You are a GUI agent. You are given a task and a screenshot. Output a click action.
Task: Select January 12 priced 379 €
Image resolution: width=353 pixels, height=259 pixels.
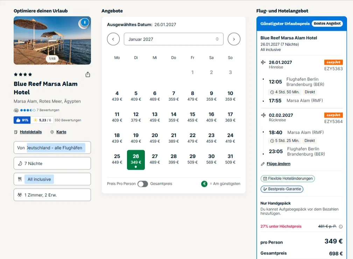click(136, 117)
